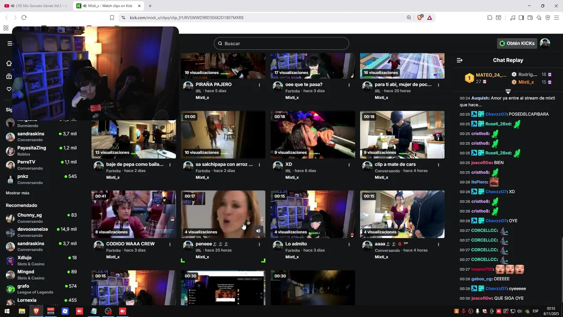The height and width of the screenshot is (317, 563).
Task: Open recommended channel Mingod
Action: coord(41,275)
